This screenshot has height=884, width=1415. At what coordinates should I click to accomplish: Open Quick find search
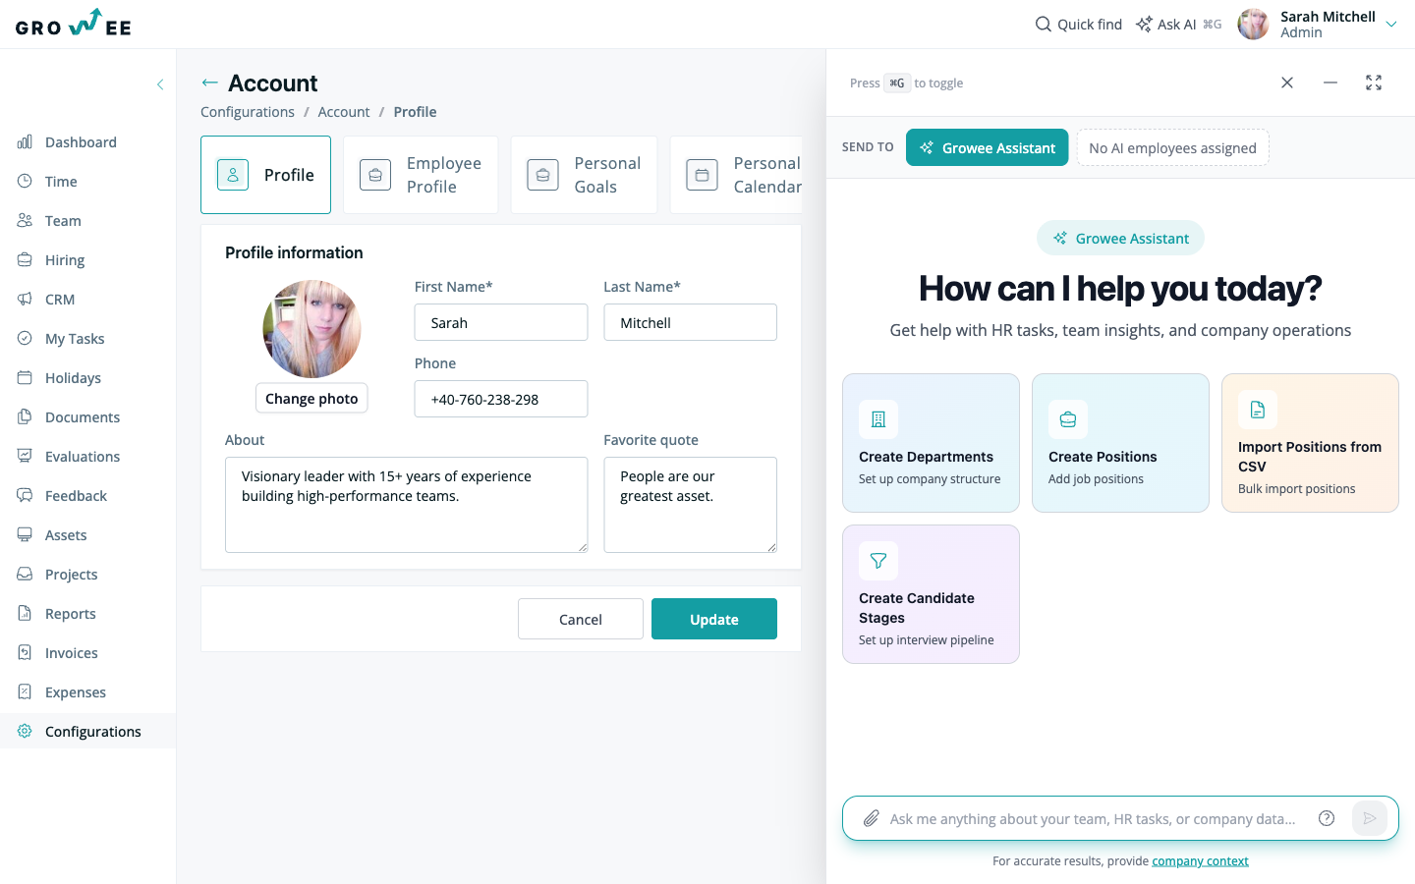click(1078, 25)
